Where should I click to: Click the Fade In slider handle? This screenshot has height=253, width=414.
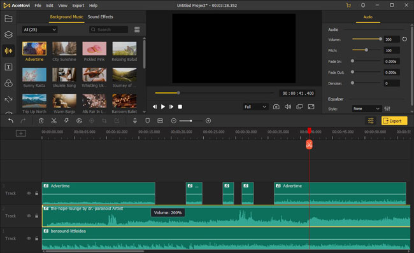[352, 61]
